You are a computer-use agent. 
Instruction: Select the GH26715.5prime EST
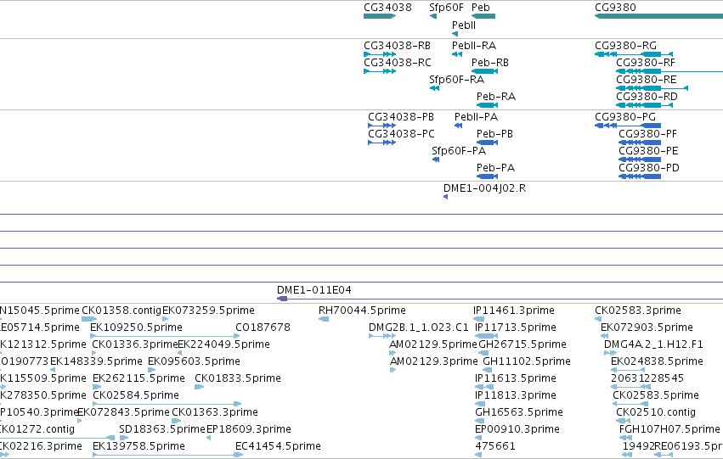pyautogui.click(x=483, y=353)
